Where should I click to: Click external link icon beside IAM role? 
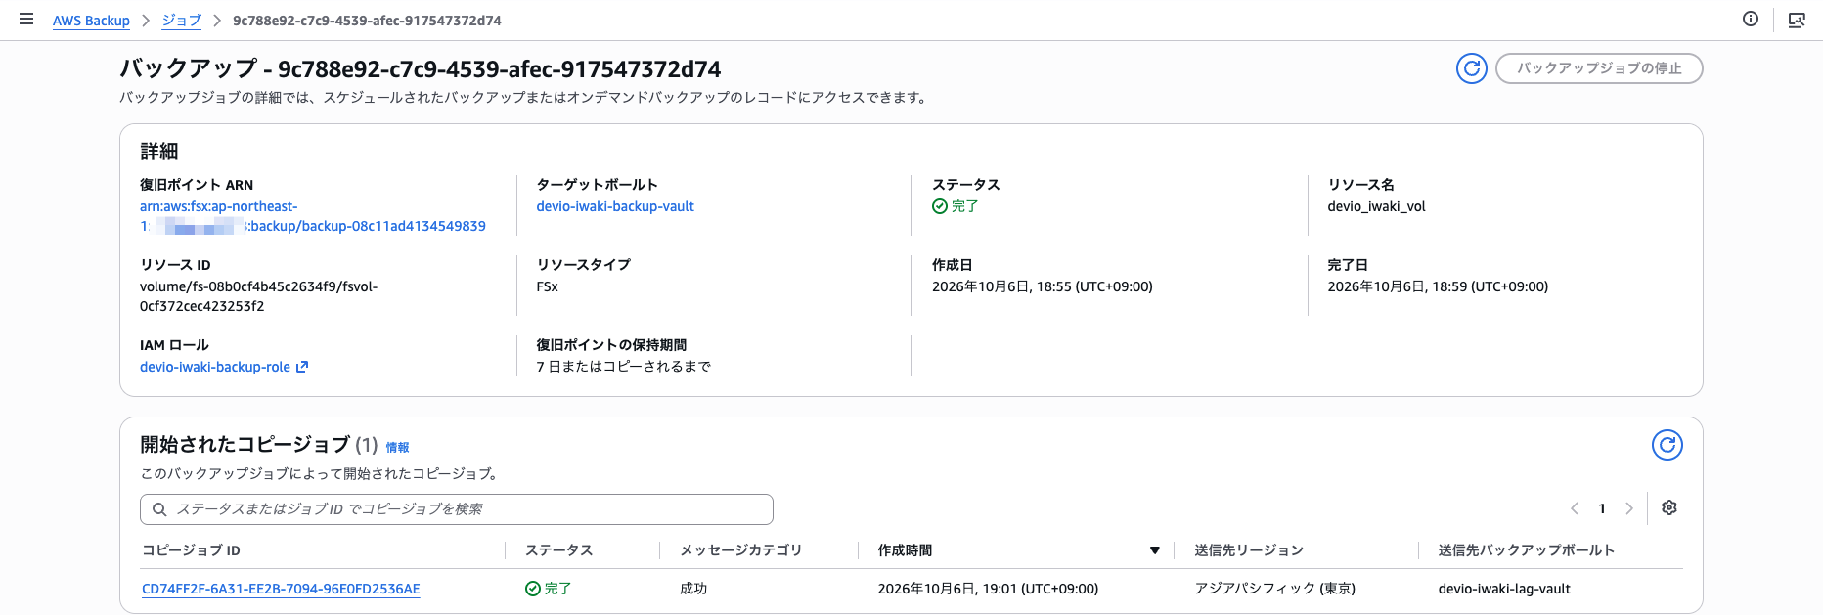pos(302,367)
